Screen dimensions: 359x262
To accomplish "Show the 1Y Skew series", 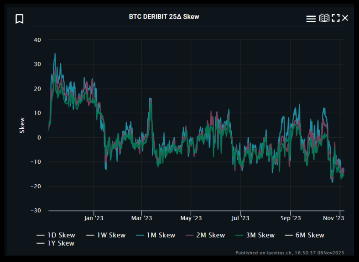I will click(x=55, y=243).
